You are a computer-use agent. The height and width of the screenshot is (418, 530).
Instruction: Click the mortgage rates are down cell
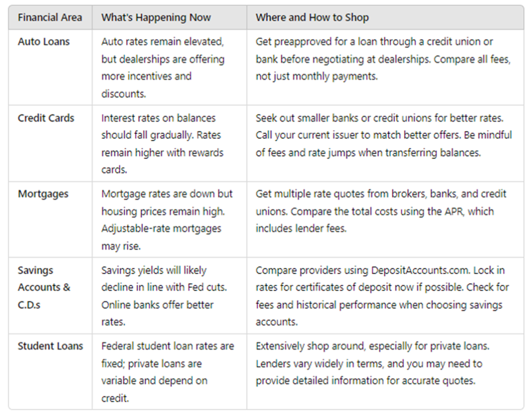coord(167,220)
